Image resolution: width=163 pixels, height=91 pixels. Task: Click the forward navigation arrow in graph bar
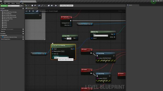[33, 11]
